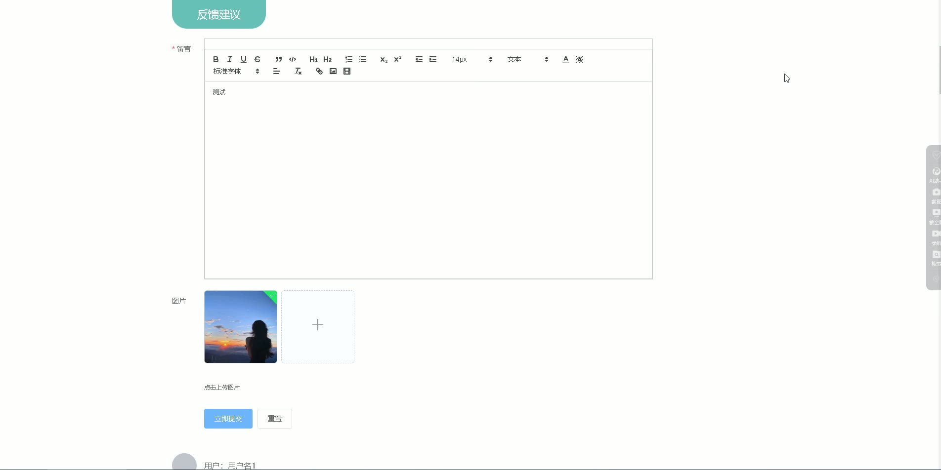Click the 重置 reset button
The image size is (941, 470).
pos(275,419)
